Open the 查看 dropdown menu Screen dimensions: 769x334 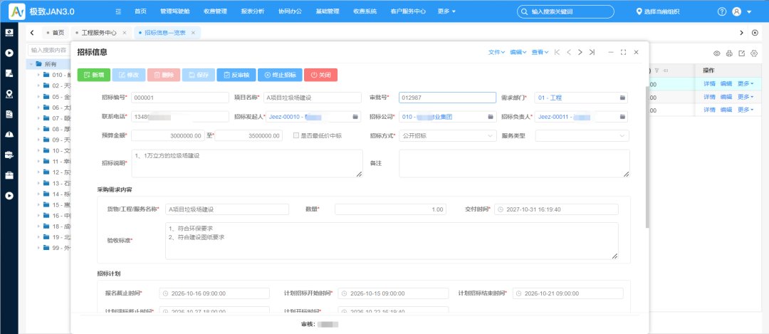(x=540, y=52)
